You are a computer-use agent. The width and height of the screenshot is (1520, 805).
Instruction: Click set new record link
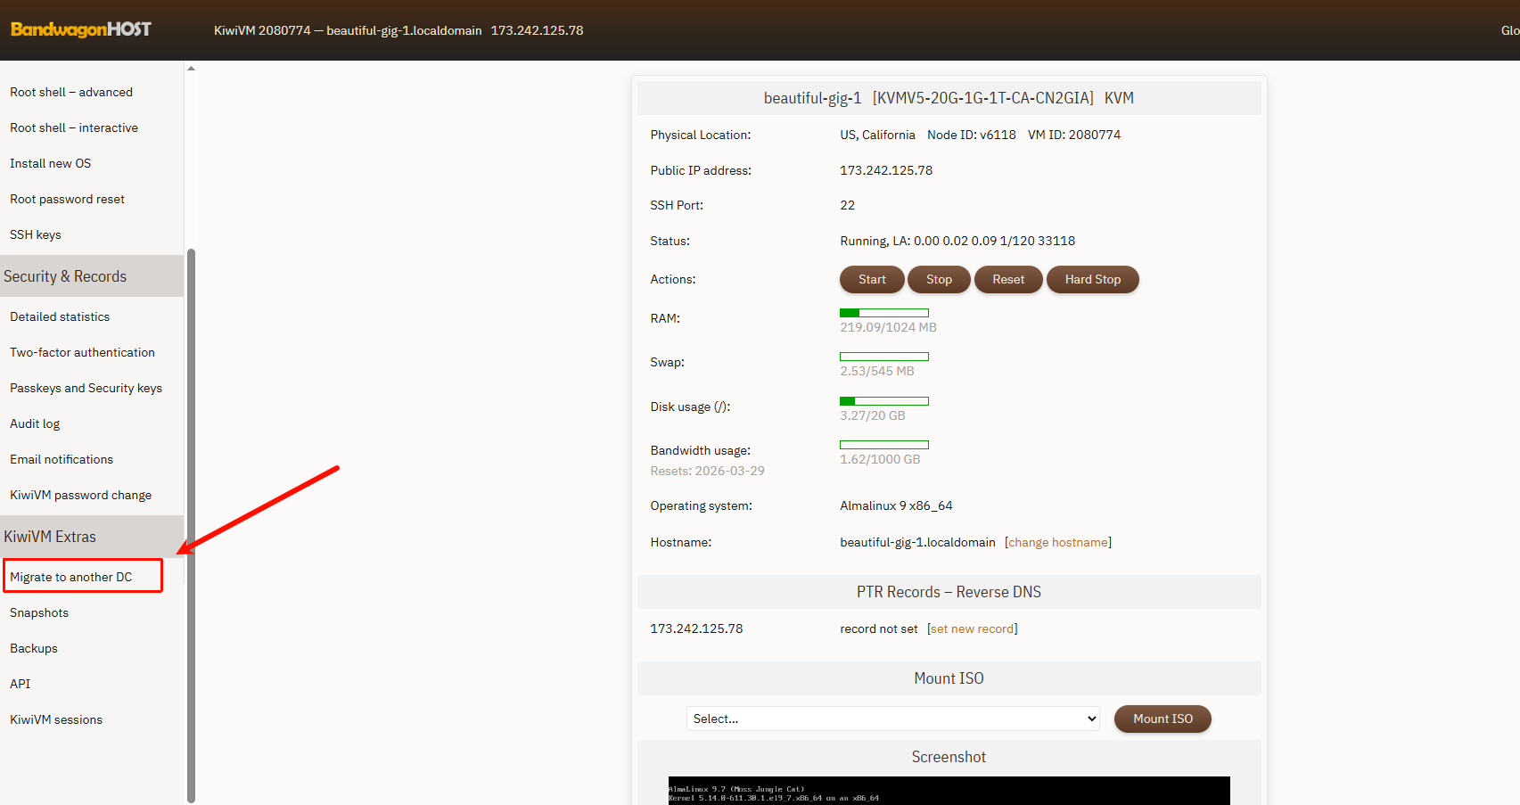click(x=972, y=628)
